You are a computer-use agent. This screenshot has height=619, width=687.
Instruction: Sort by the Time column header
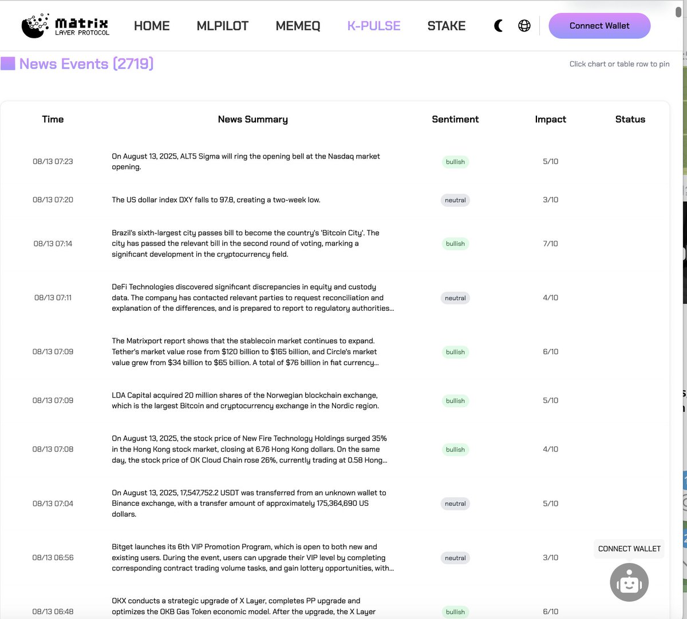point(53,119)
